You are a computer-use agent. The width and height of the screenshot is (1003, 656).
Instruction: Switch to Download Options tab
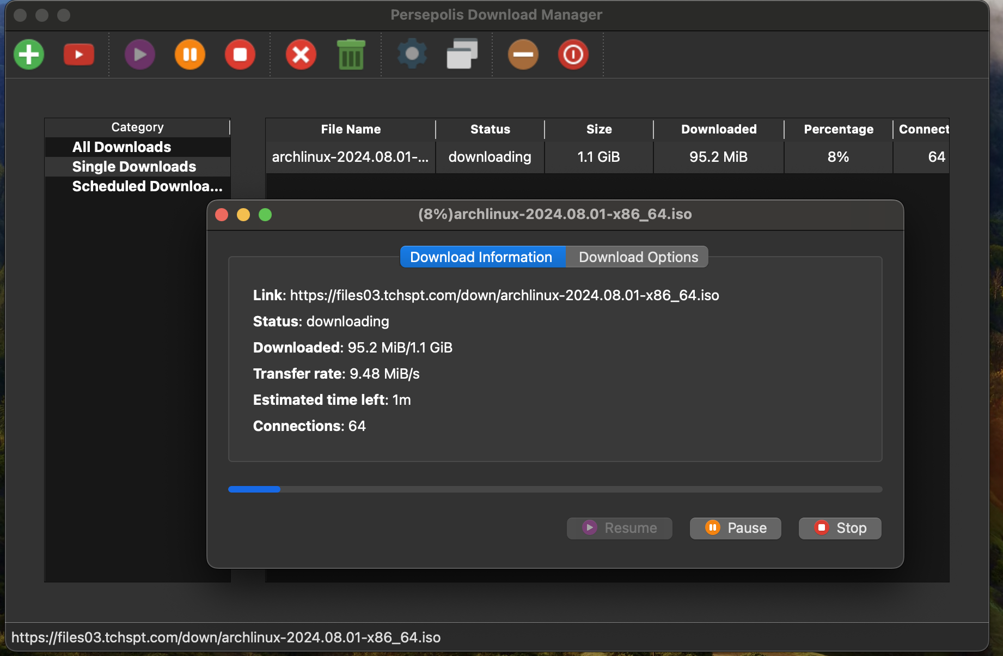click(638, 257)
